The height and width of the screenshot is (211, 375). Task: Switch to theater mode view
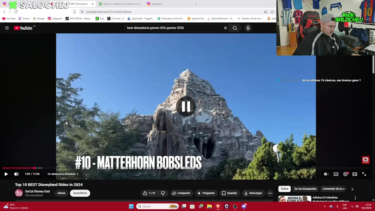tap(355, 174)
